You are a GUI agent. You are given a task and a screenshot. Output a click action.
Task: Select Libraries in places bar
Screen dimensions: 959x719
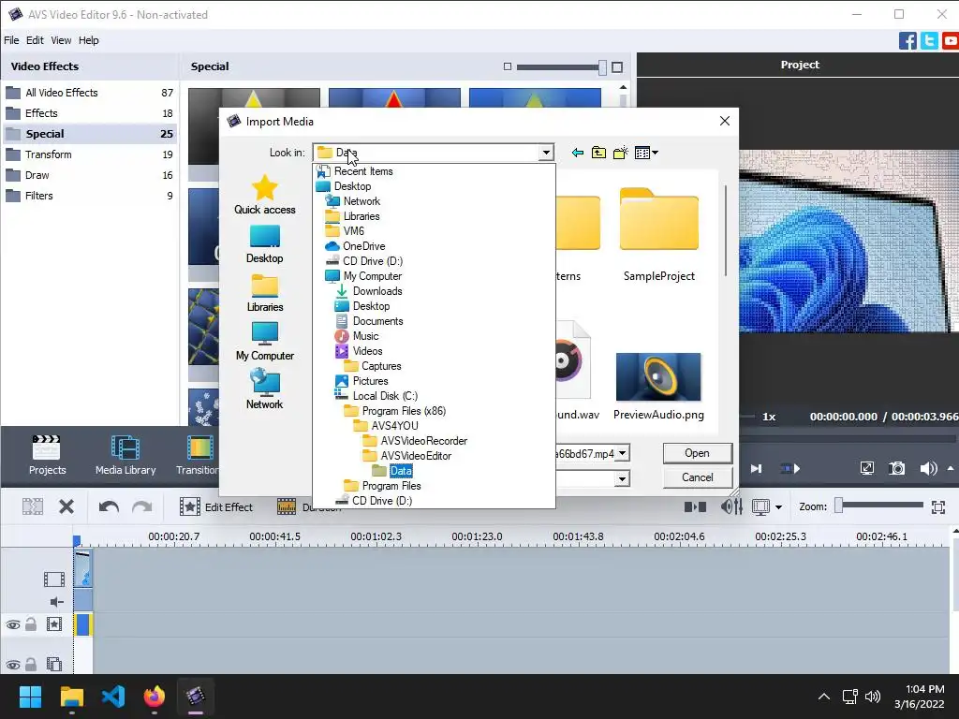(x=265, y=293)
